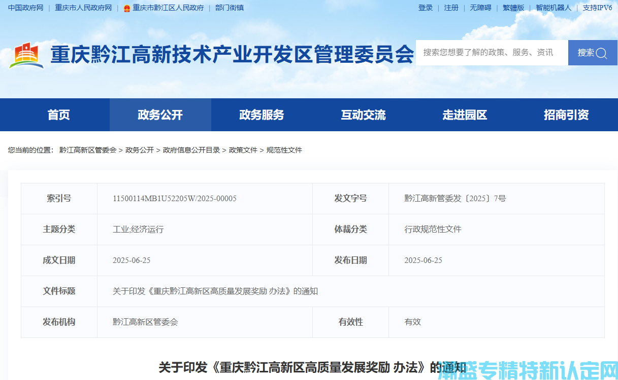Open 重庆市黔江区人民政府 link
Image resolution: width=618 pixels, height=380 pixels.
[x=168, y=8]
